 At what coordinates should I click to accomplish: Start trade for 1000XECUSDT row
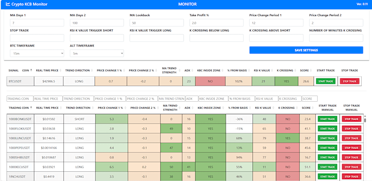(327, 167)
